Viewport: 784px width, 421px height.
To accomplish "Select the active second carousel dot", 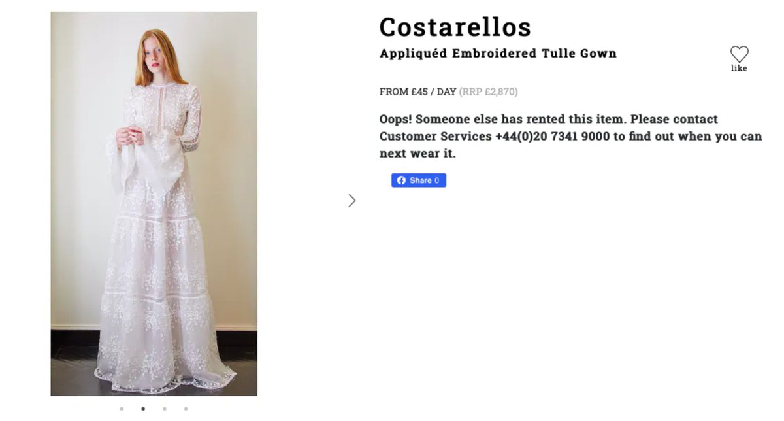I will (x=143, y=409).
